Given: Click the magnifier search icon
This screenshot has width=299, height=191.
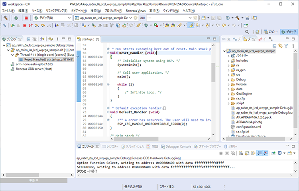Looking at the screenshot, I should tap(247, 32).
